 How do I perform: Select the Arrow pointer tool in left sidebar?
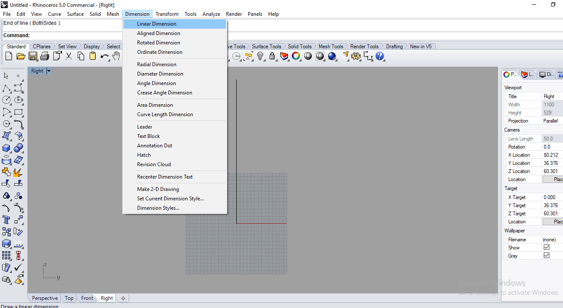pyautogui.click(x=6, y=76)
